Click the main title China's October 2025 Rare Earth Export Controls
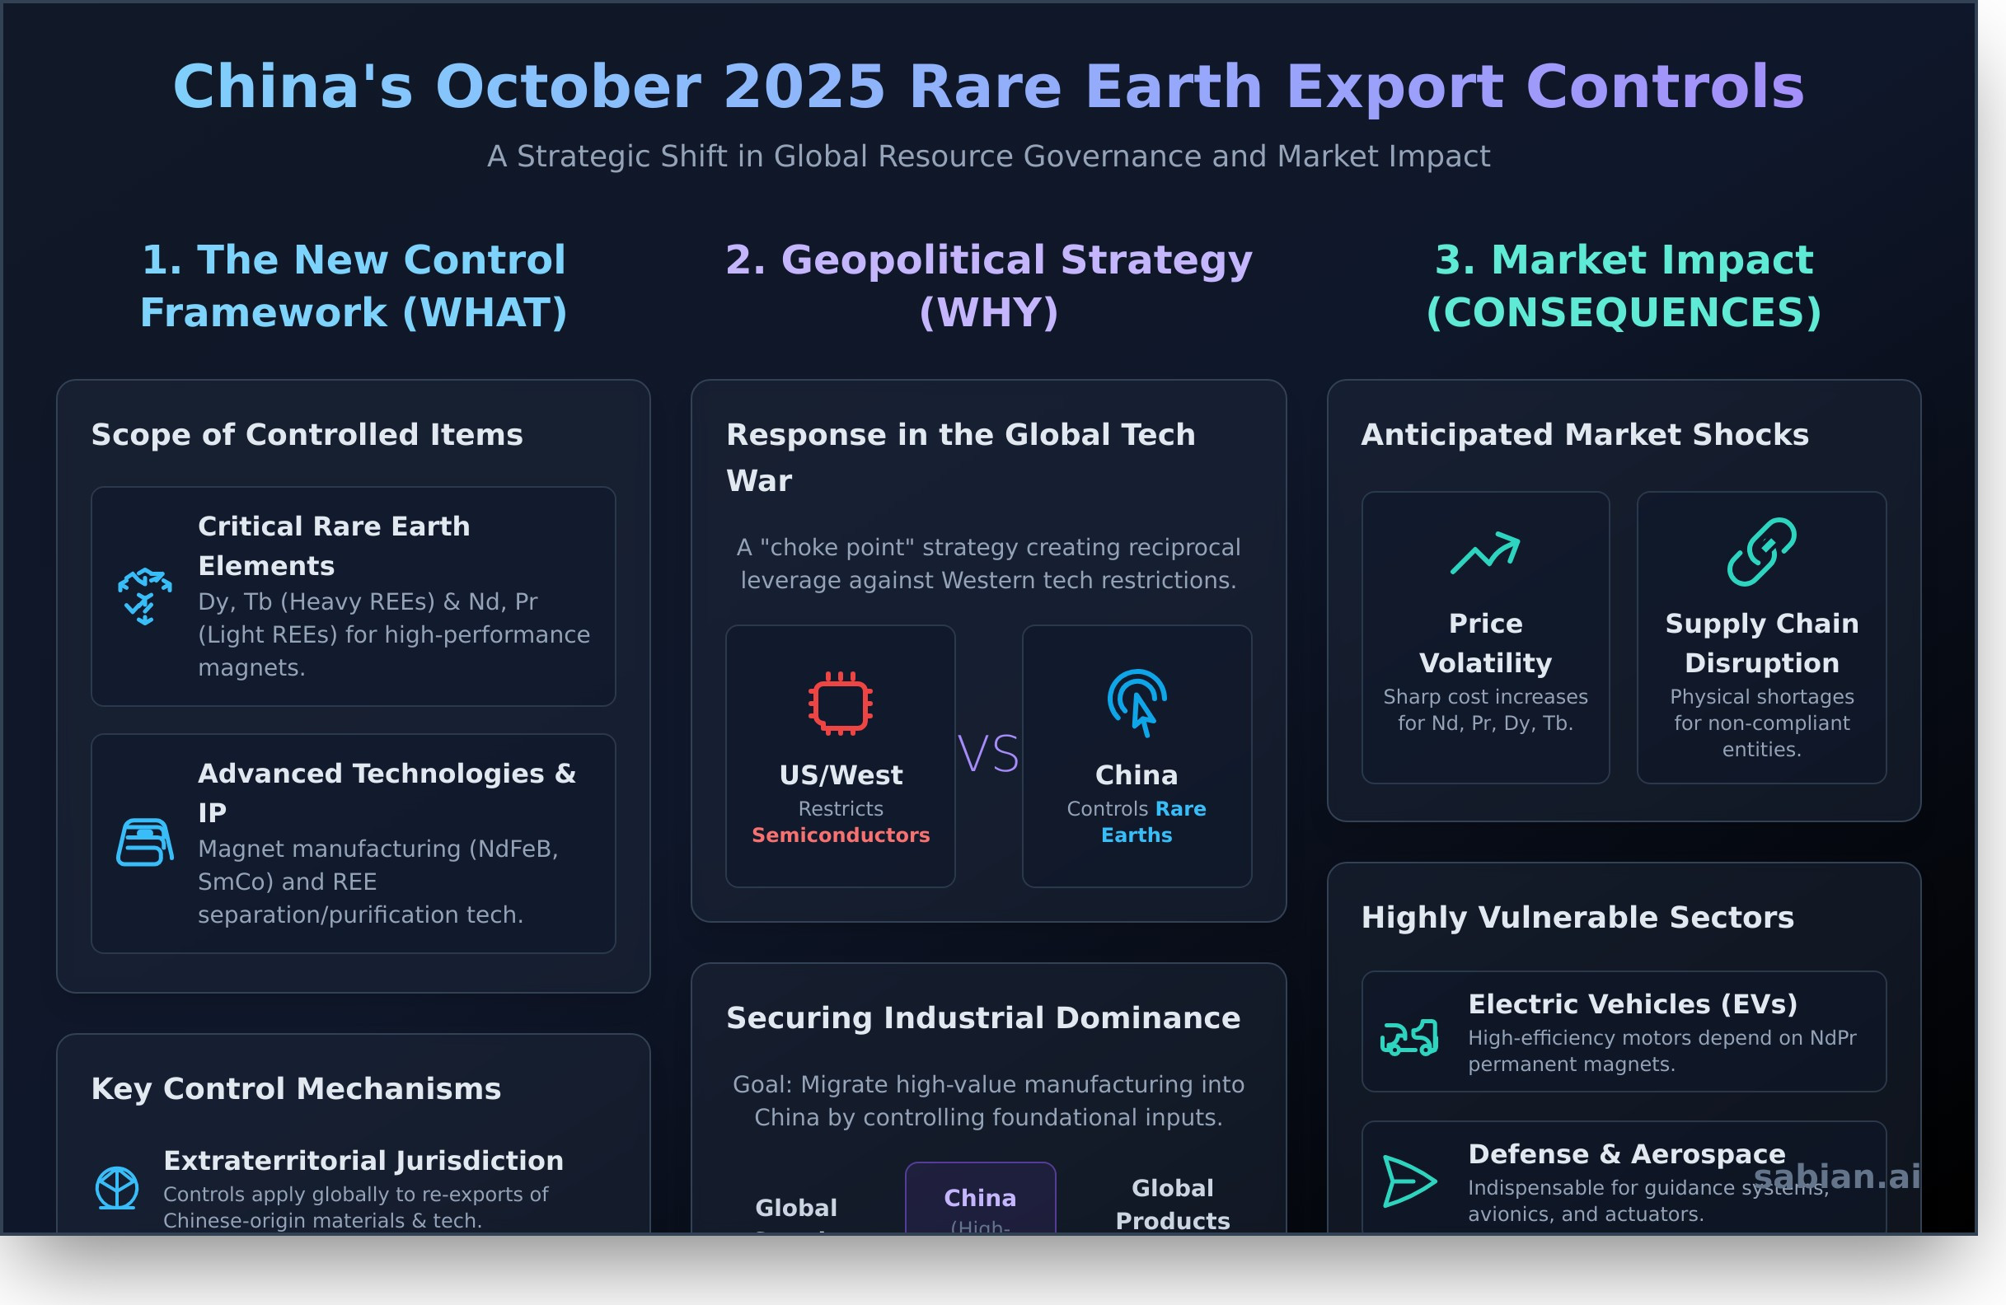Viewport: 2006px width, 1305px height. 988,85
